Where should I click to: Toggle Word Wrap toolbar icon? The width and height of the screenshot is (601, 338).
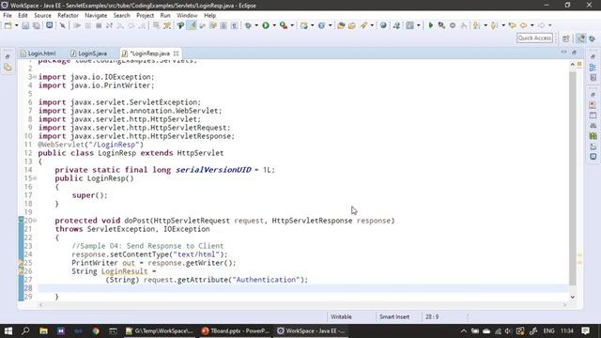point(213,25)
